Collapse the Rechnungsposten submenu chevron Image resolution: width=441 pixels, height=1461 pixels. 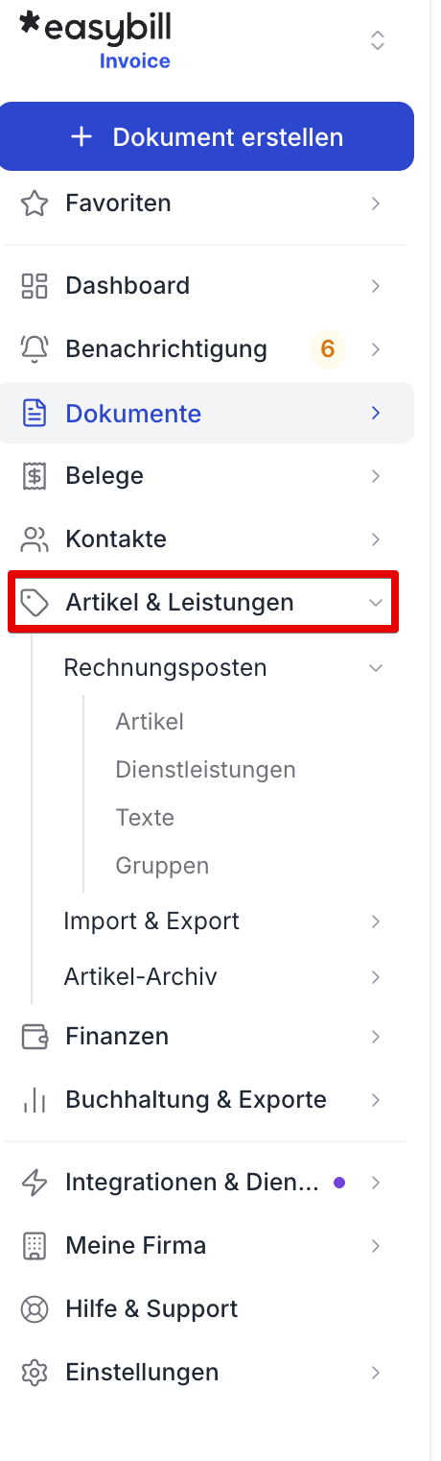click(x=376, y=668)
